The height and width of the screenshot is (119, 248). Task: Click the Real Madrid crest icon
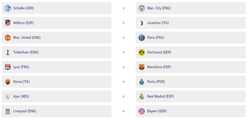[141, 97]
